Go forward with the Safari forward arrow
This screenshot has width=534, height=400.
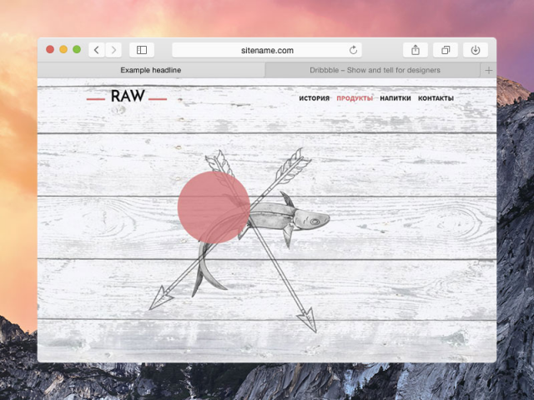pos(113,50)
